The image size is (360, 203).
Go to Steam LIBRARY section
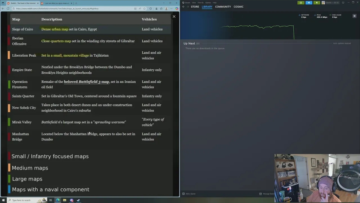[207, 6]
